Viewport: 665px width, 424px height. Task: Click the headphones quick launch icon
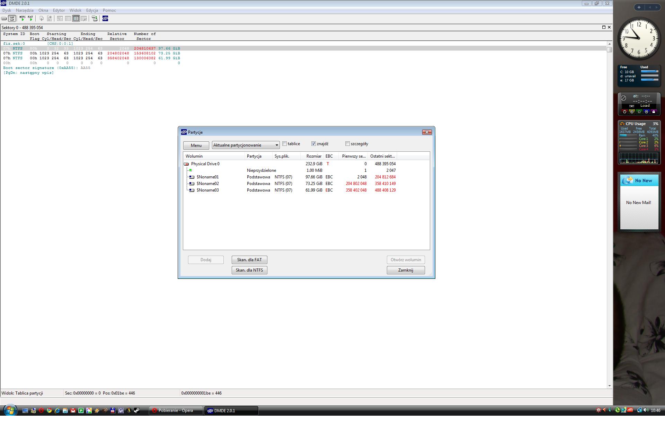121,411
